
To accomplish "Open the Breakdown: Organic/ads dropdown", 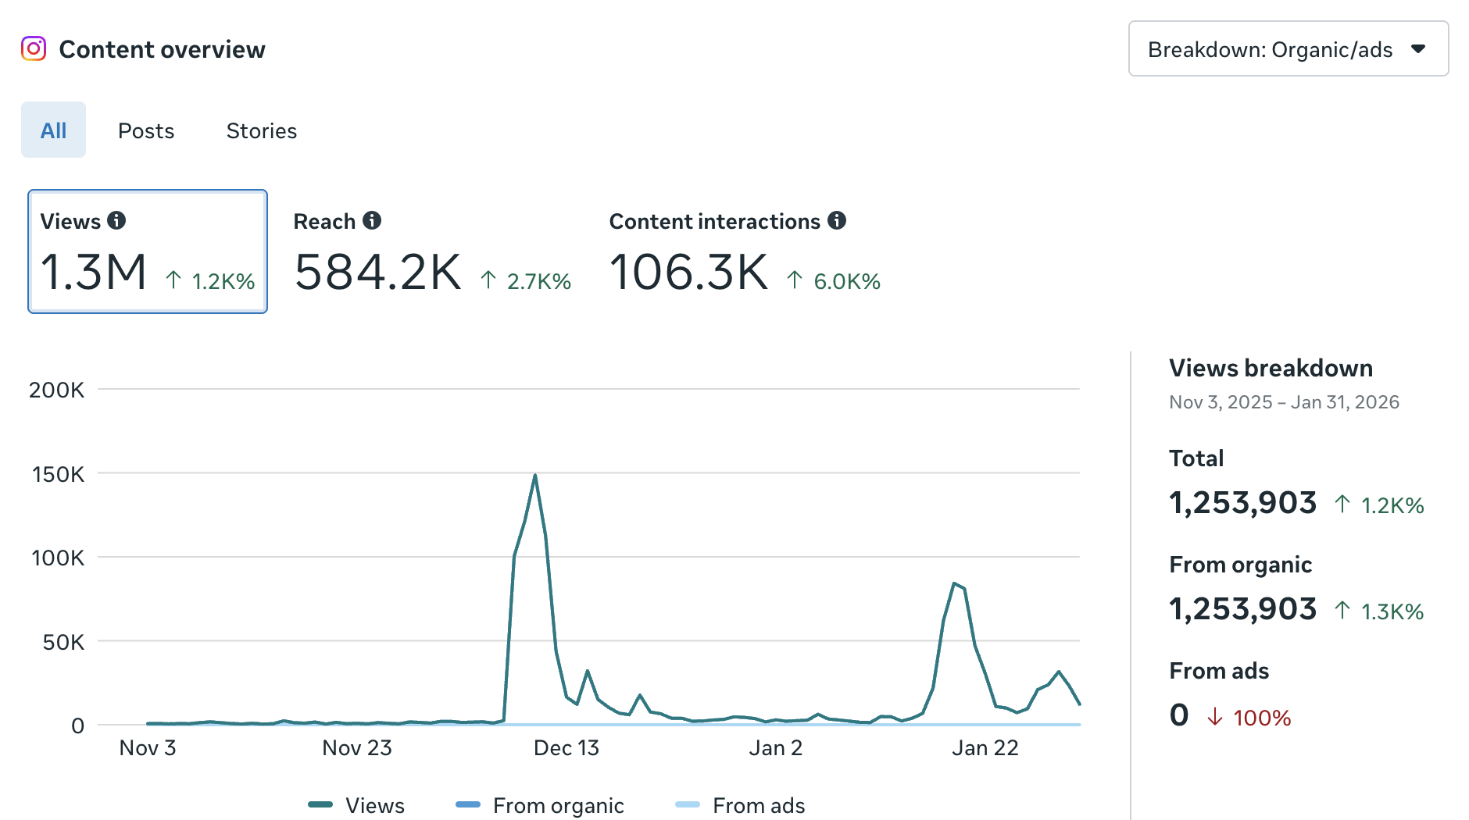I will pyautogui.click(x=1288, y=49).
